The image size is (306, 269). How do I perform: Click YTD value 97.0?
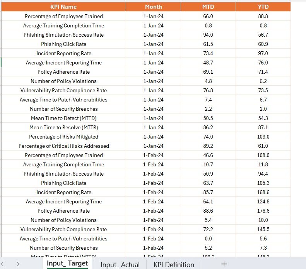pyautogui.click(x=263, y=53)
